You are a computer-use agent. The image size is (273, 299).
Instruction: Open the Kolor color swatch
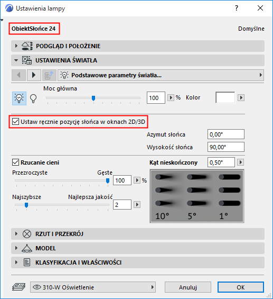tap(225, 97)
